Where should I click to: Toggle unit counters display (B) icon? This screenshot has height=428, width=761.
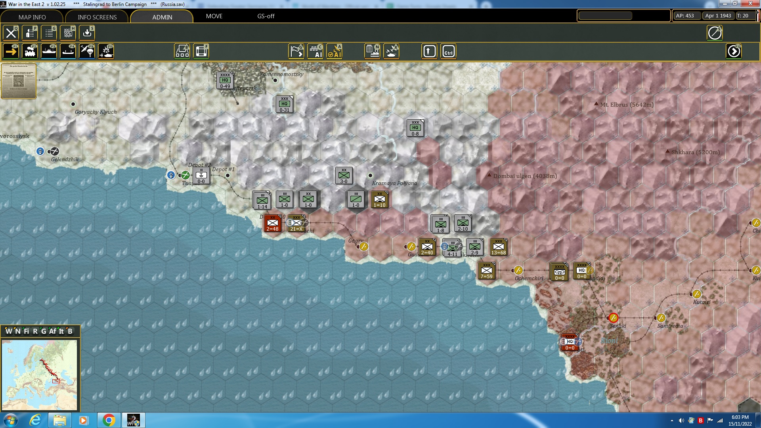tap(182, 51)
